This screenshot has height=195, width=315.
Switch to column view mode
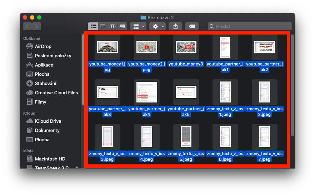[112, 26]
